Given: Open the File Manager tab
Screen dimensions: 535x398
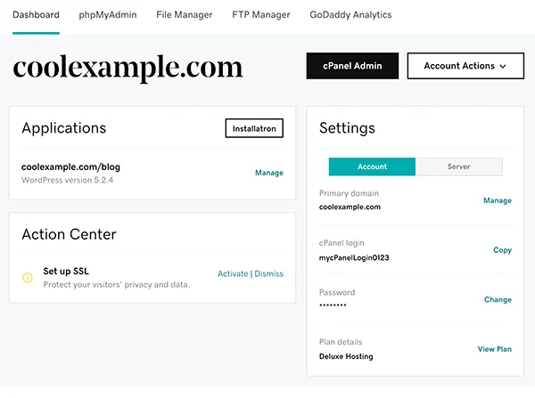Looking at the screenshot, I should (184, 15).
